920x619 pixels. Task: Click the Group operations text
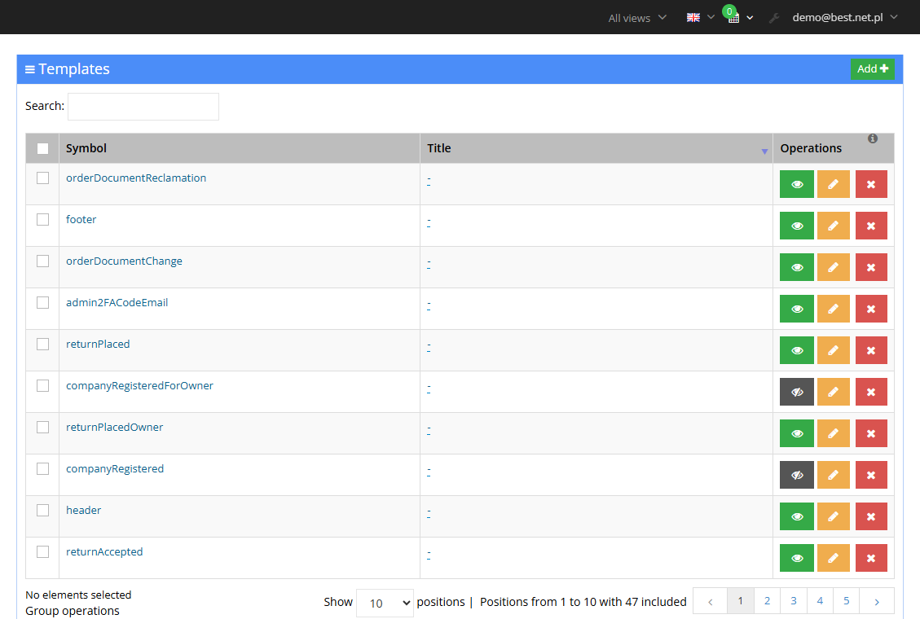pyautogui.click(x=73, y=611)
